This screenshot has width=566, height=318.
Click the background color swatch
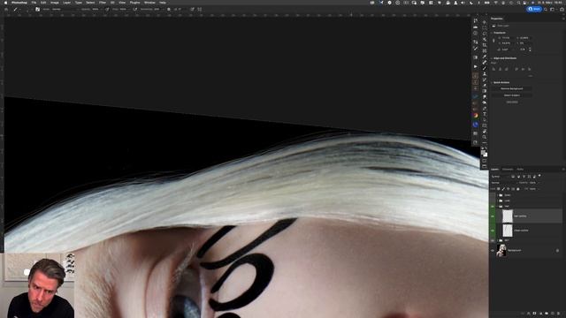tap(486, 155)
